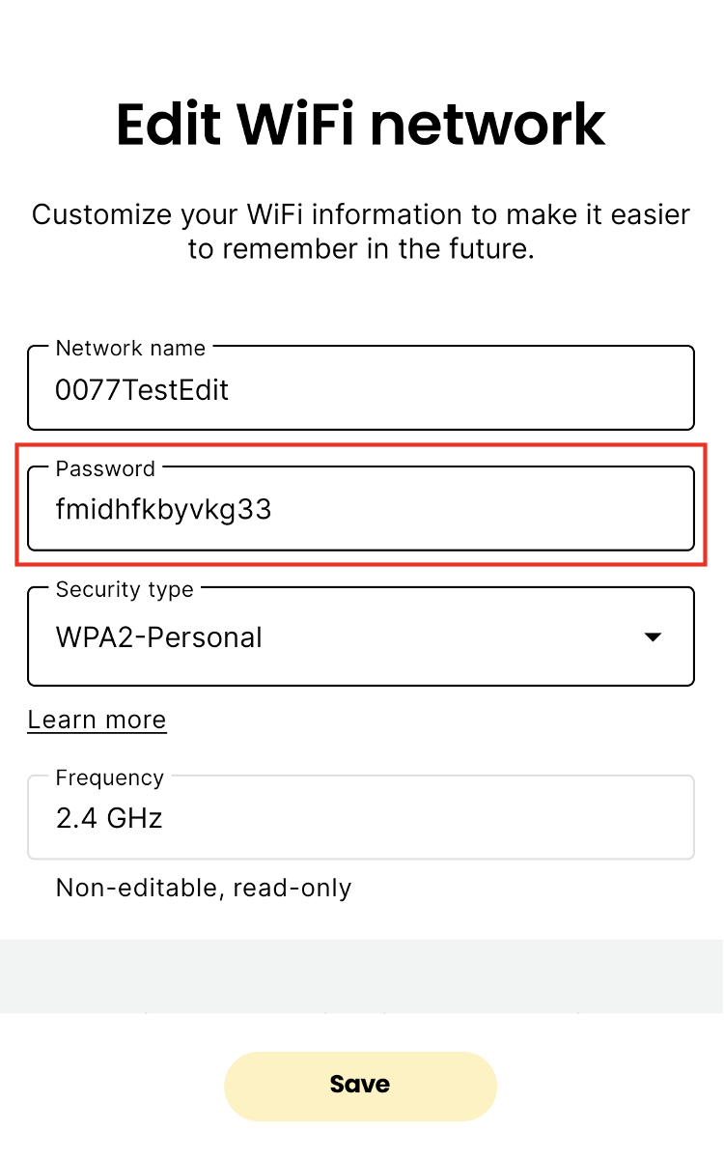The height and width of the screenshot is (1159, 724).
Task: Select the text 0077TestEdit
Action: click(142, 390)
